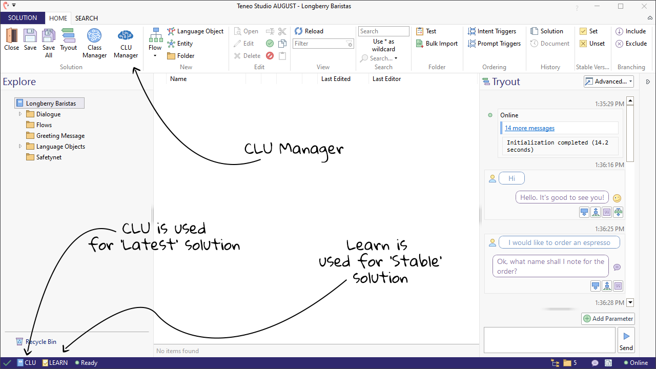The width and height of the screenshot is (656, 369).
Task: Click the Reload icon in View group
Action: click(299, 31)
